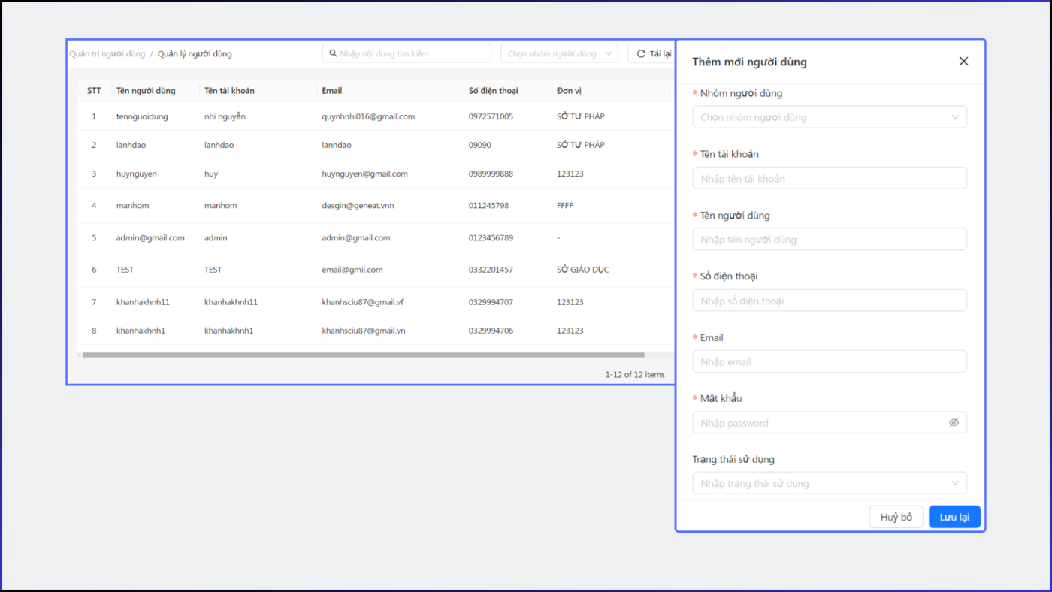This screenshot has height=592, width=1052.
Task: Click khanhakhnh11 in Tên người dùng column
Action: (x=143, y=302)
